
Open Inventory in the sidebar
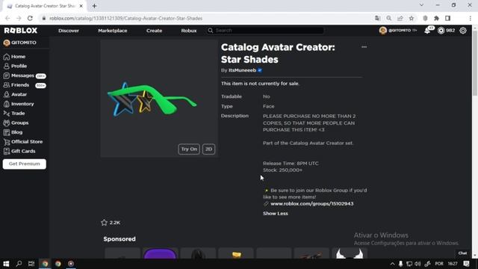tap(22, 104)
